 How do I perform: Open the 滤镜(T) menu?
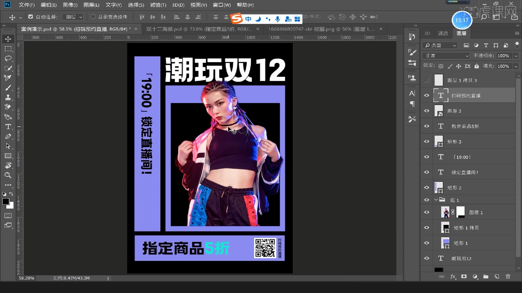click(158, 5)
